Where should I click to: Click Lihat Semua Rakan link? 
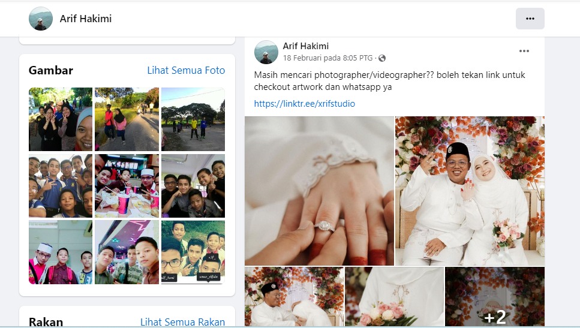(x=182, y=322)
